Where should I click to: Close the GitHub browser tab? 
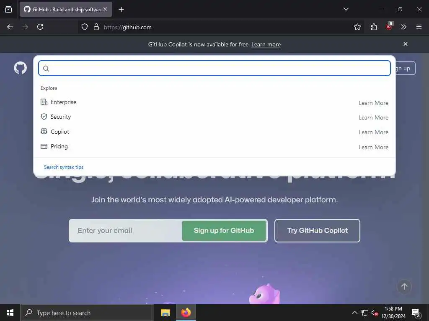coord(105,9)
